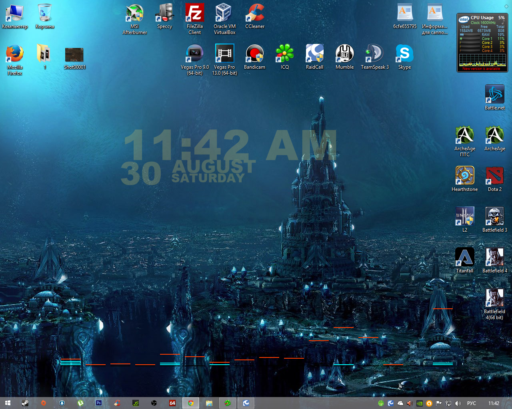
Task: Switch to Google Chrome taskbar button
Action: [191, 403]
